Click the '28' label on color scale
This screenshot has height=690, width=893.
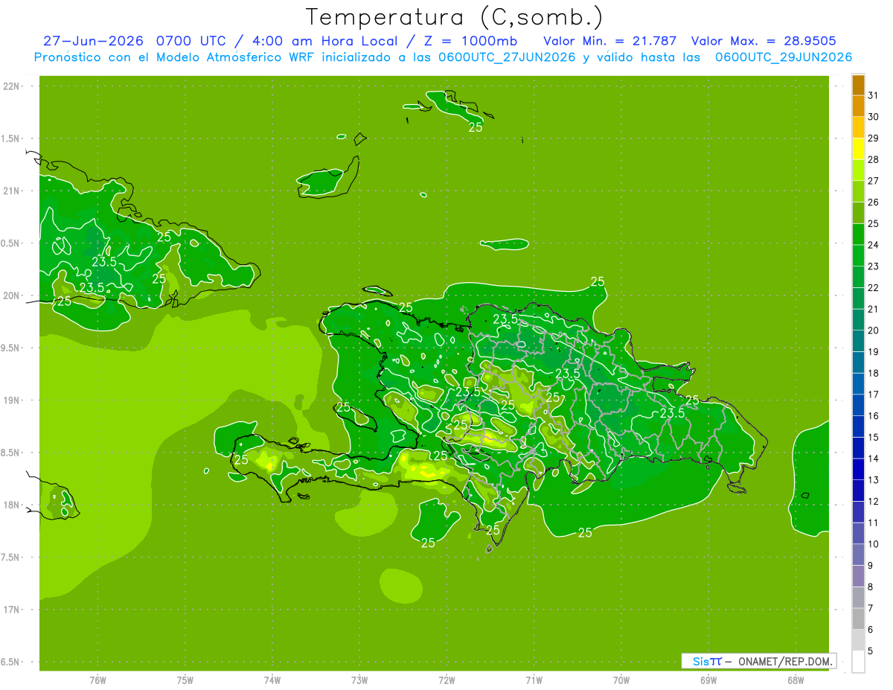pyautogui.click(x=874, y=159)
